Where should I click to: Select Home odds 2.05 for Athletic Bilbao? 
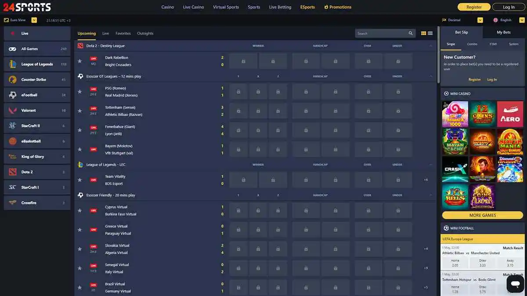click(455, 263)
